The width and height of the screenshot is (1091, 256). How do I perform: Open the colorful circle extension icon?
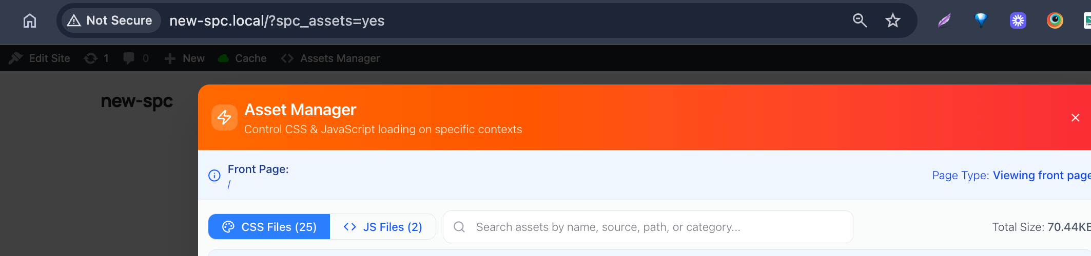click(x=1055, y=20)
